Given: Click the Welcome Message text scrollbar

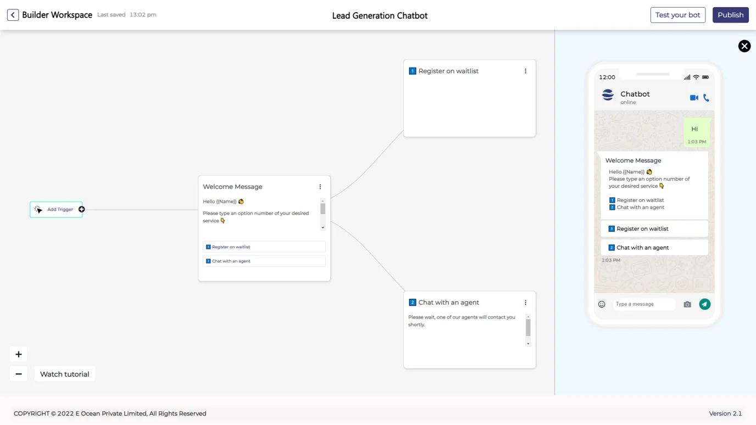Looking at the screenshot, I should coord(323,209).
